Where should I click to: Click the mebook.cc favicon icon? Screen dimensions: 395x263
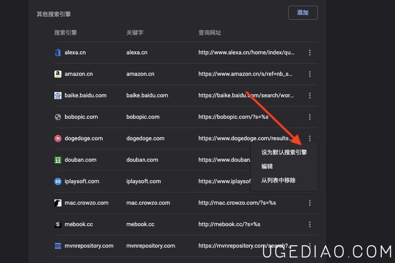click(58, 224)
